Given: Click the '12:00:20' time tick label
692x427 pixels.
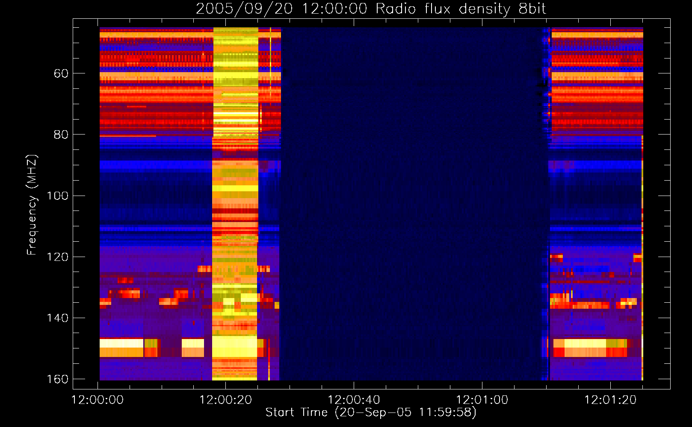Looking at the screenshot, I should point(226,400).
